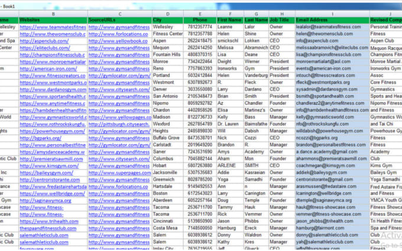Image resolution: width=402 pixels, height=251 pixels.
Task: Select phone number 8473538701
Action: [x=200, y=138]
